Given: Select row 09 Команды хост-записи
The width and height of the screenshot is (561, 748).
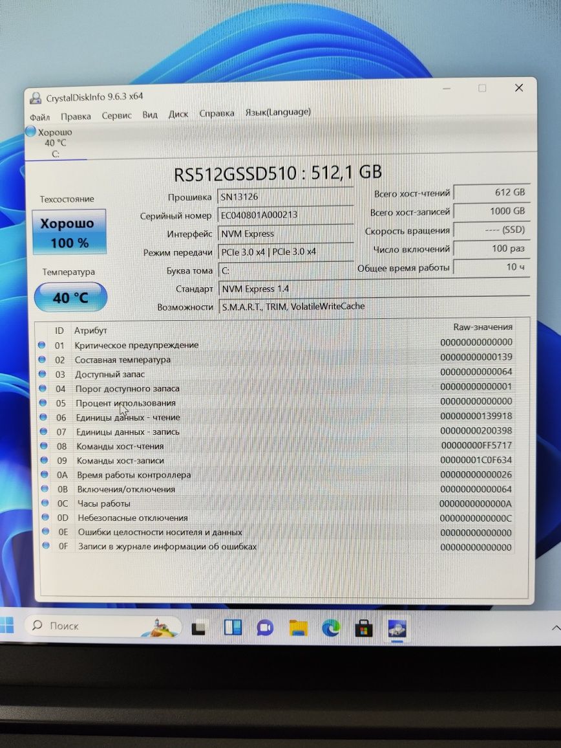Looking at the screenshot, I should pos(277,460).
